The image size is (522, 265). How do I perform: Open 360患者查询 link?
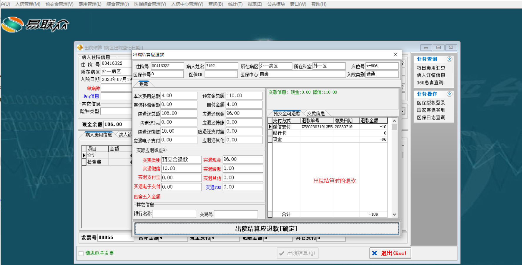pyautogui.click(x=430, y=83)
